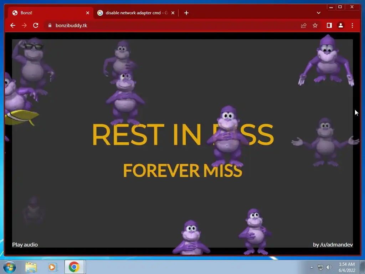This screenshot has height=274, width=365.
Task: Click the Show desktop button
Action: coord(363,267)
